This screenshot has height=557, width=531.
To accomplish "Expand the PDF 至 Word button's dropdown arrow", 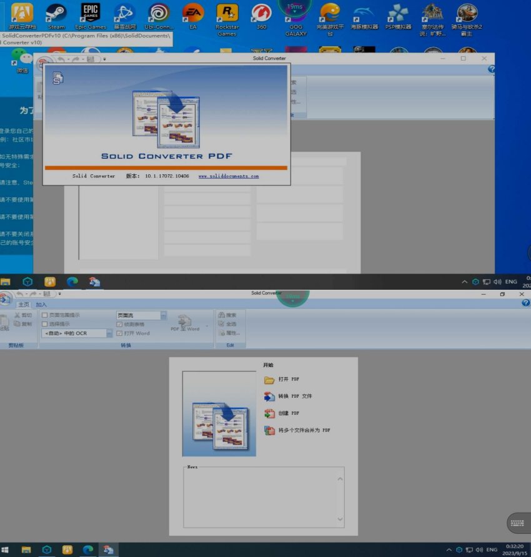I will (x=207, y=326).
